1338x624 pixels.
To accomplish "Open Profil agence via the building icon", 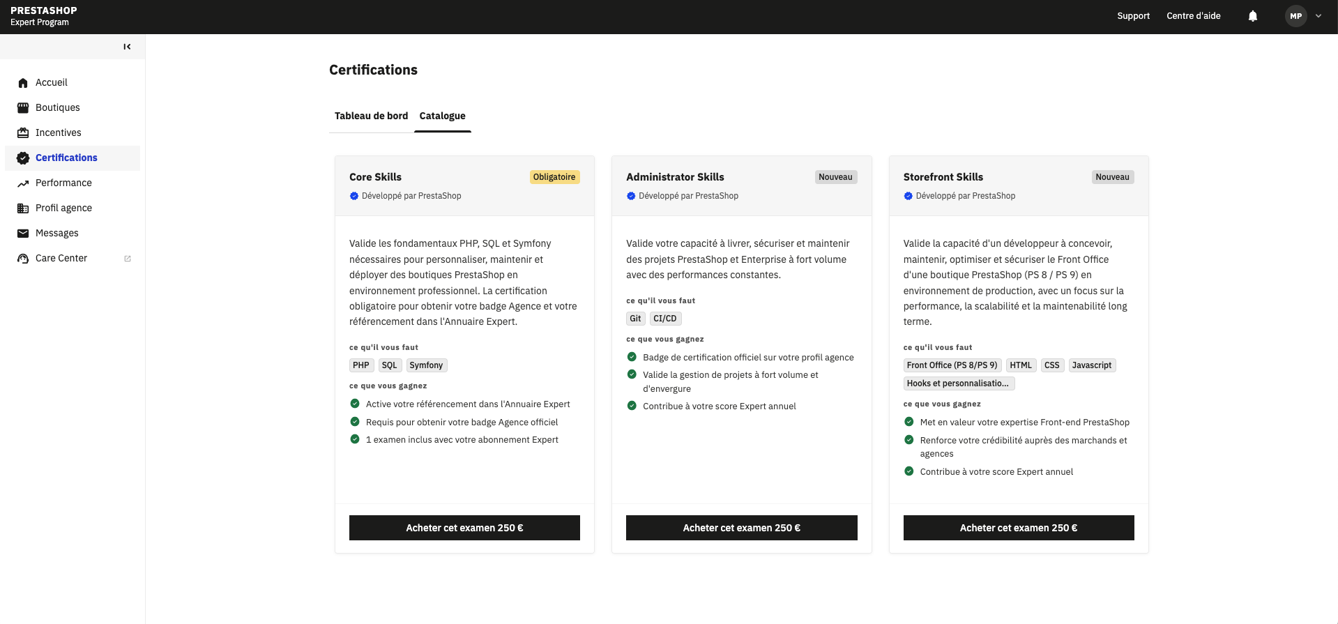I will pyautogui.click(x=23, y=208).
